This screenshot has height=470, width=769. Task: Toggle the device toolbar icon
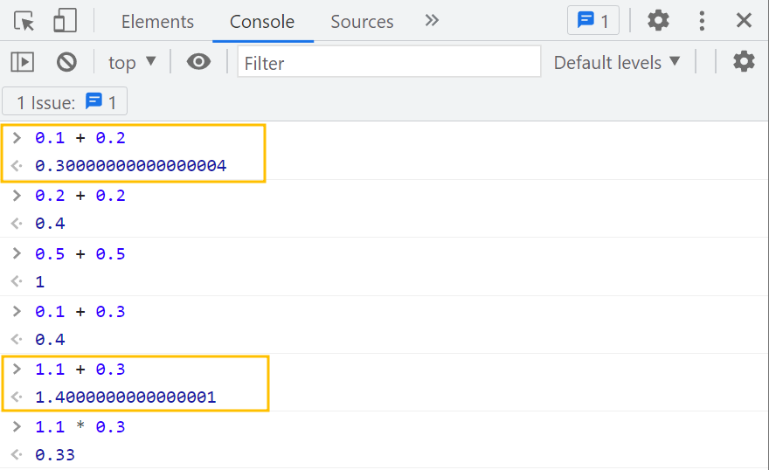[x=65, y=21]
